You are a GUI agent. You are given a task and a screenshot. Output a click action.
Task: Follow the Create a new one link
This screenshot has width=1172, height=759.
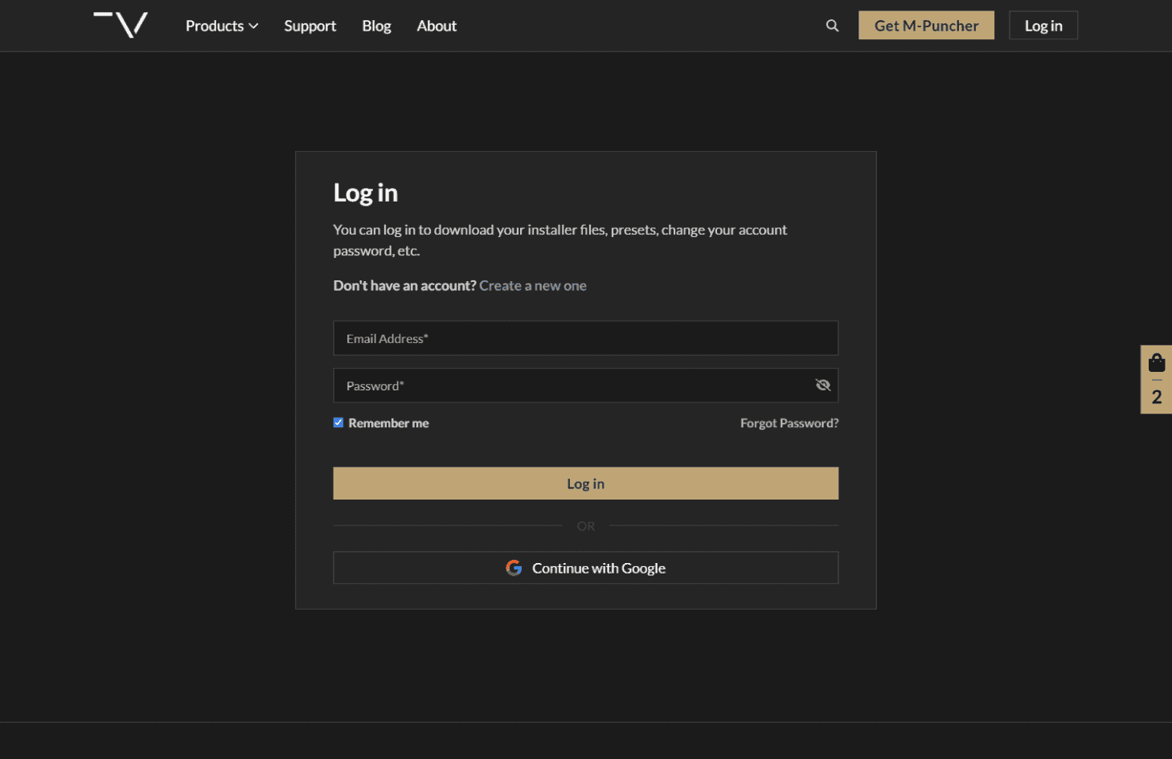532,286
